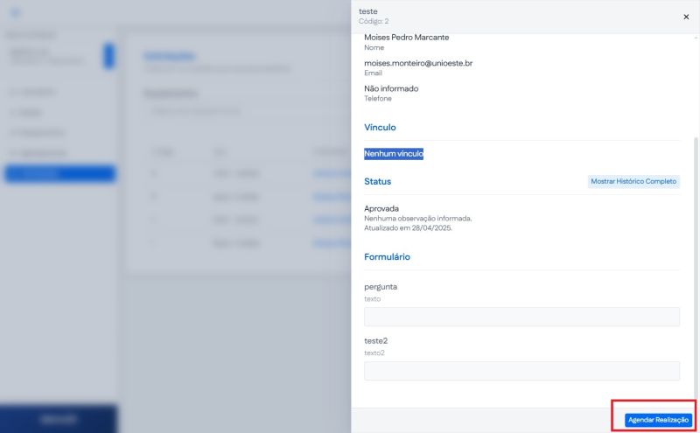This screenshot has height=433, width=700.
Task: Click the highlighted blue item in blurred sidebar
Action: tap(59, 173)
